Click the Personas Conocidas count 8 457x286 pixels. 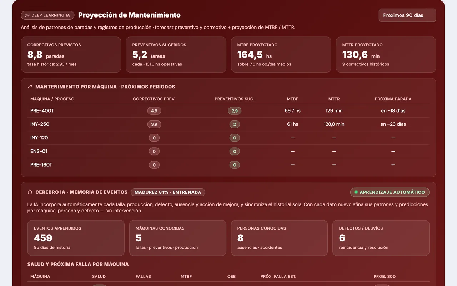click(240, 238)
